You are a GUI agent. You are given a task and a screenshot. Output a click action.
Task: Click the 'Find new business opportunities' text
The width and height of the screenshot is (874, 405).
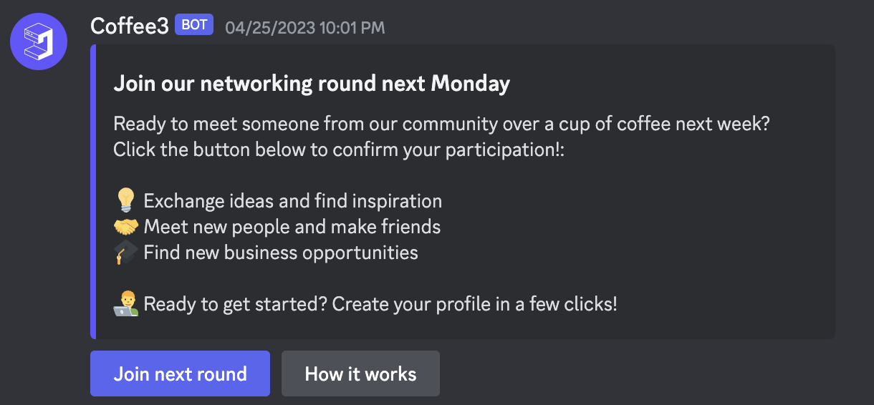click(280, 253)
